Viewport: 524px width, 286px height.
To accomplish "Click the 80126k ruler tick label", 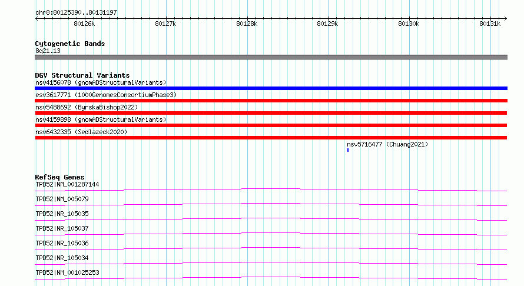I will [84, 24].
